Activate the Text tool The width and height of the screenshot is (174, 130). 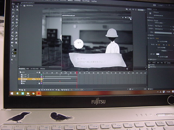(x=17, y=16)
